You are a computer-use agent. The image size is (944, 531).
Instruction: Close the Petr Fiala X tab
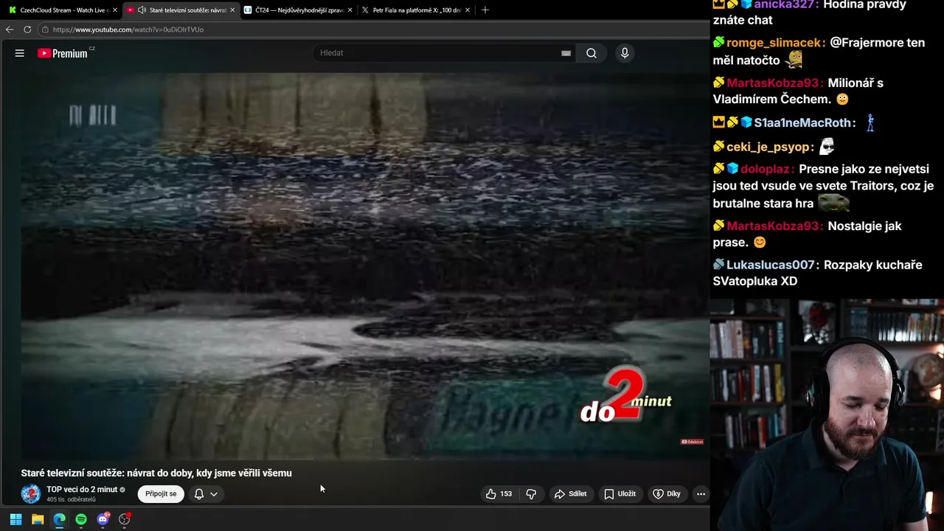click(x=468, y=10)
